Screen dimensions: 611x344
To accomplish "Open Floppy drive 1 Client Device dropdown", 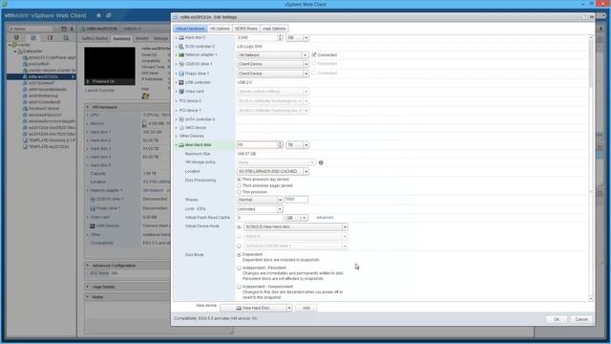I will 272,74.
